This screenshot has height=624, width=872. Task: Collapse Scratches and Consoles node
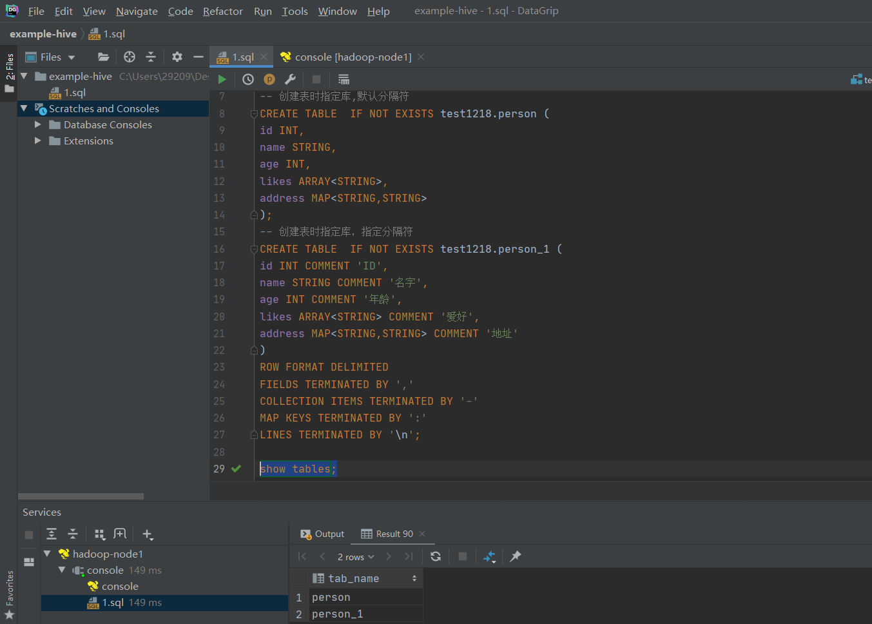(x=24, y=108)
